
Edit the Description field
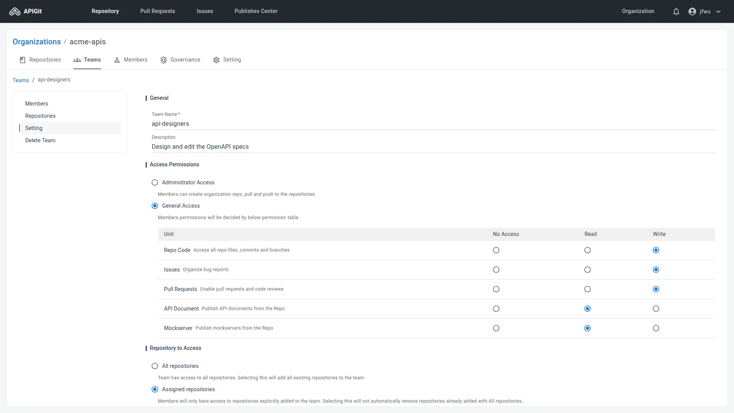click(x=433, y=147)
